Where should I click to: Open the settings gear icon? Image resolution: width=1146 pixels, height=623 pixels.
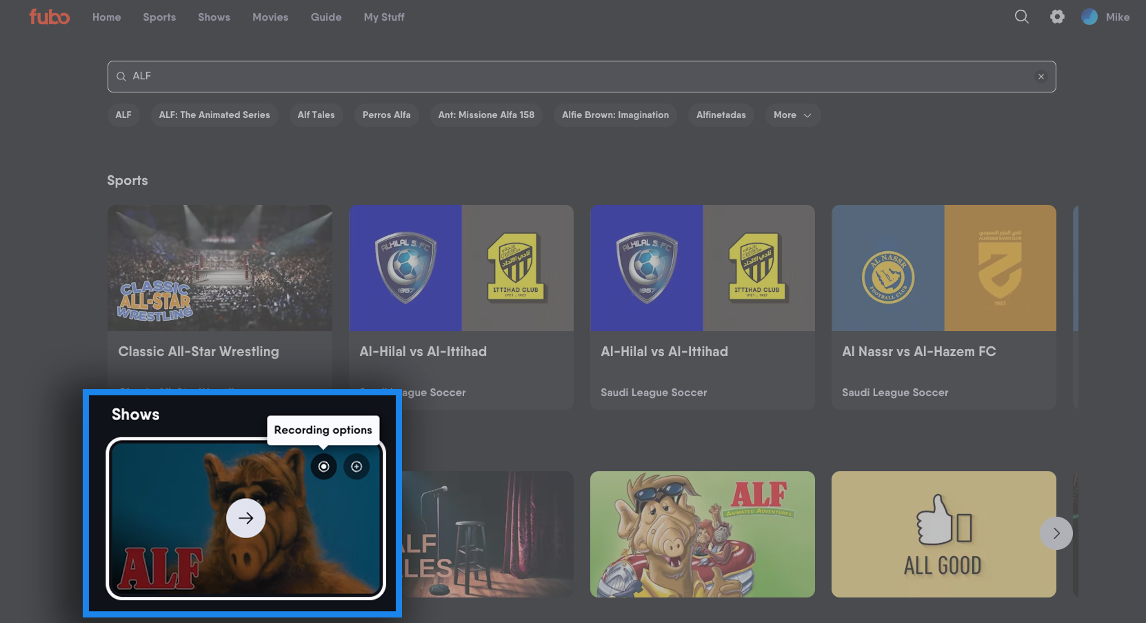pyautogui.click(x=1057, y=17)
